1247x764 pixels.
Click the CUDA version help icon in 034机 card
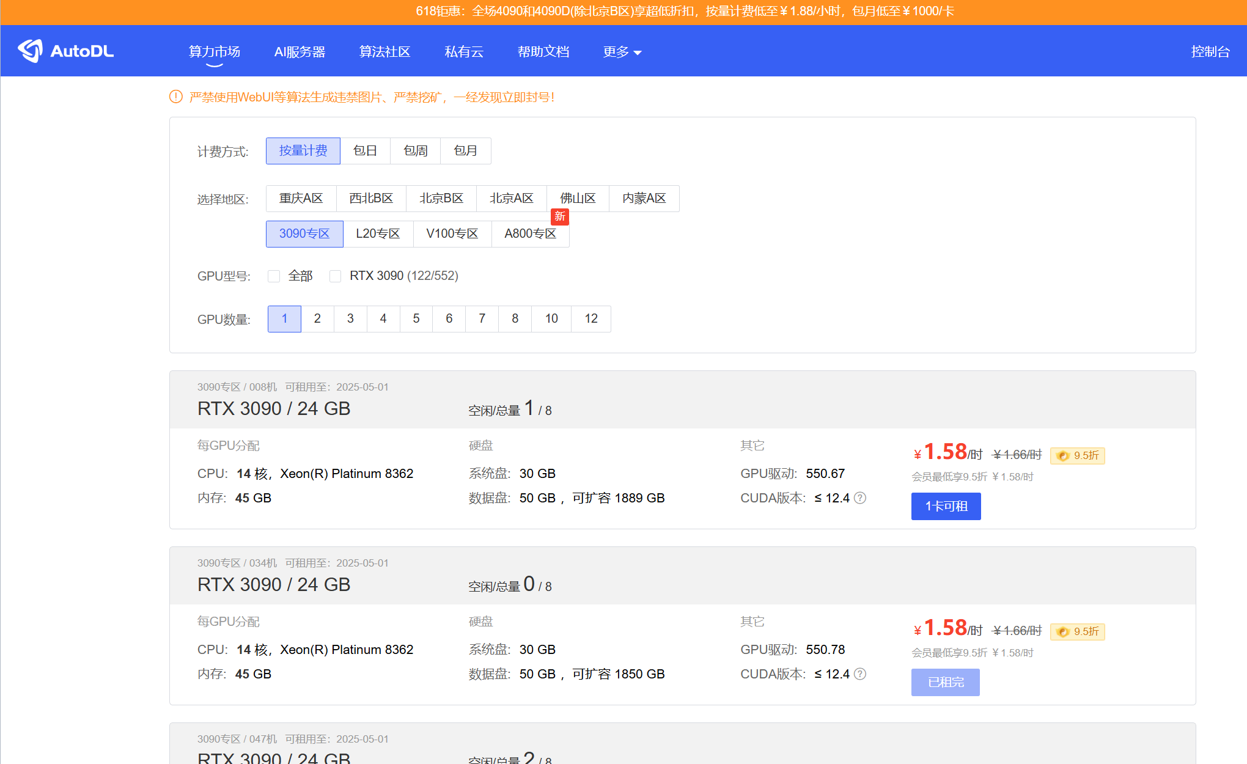(860, 674)
